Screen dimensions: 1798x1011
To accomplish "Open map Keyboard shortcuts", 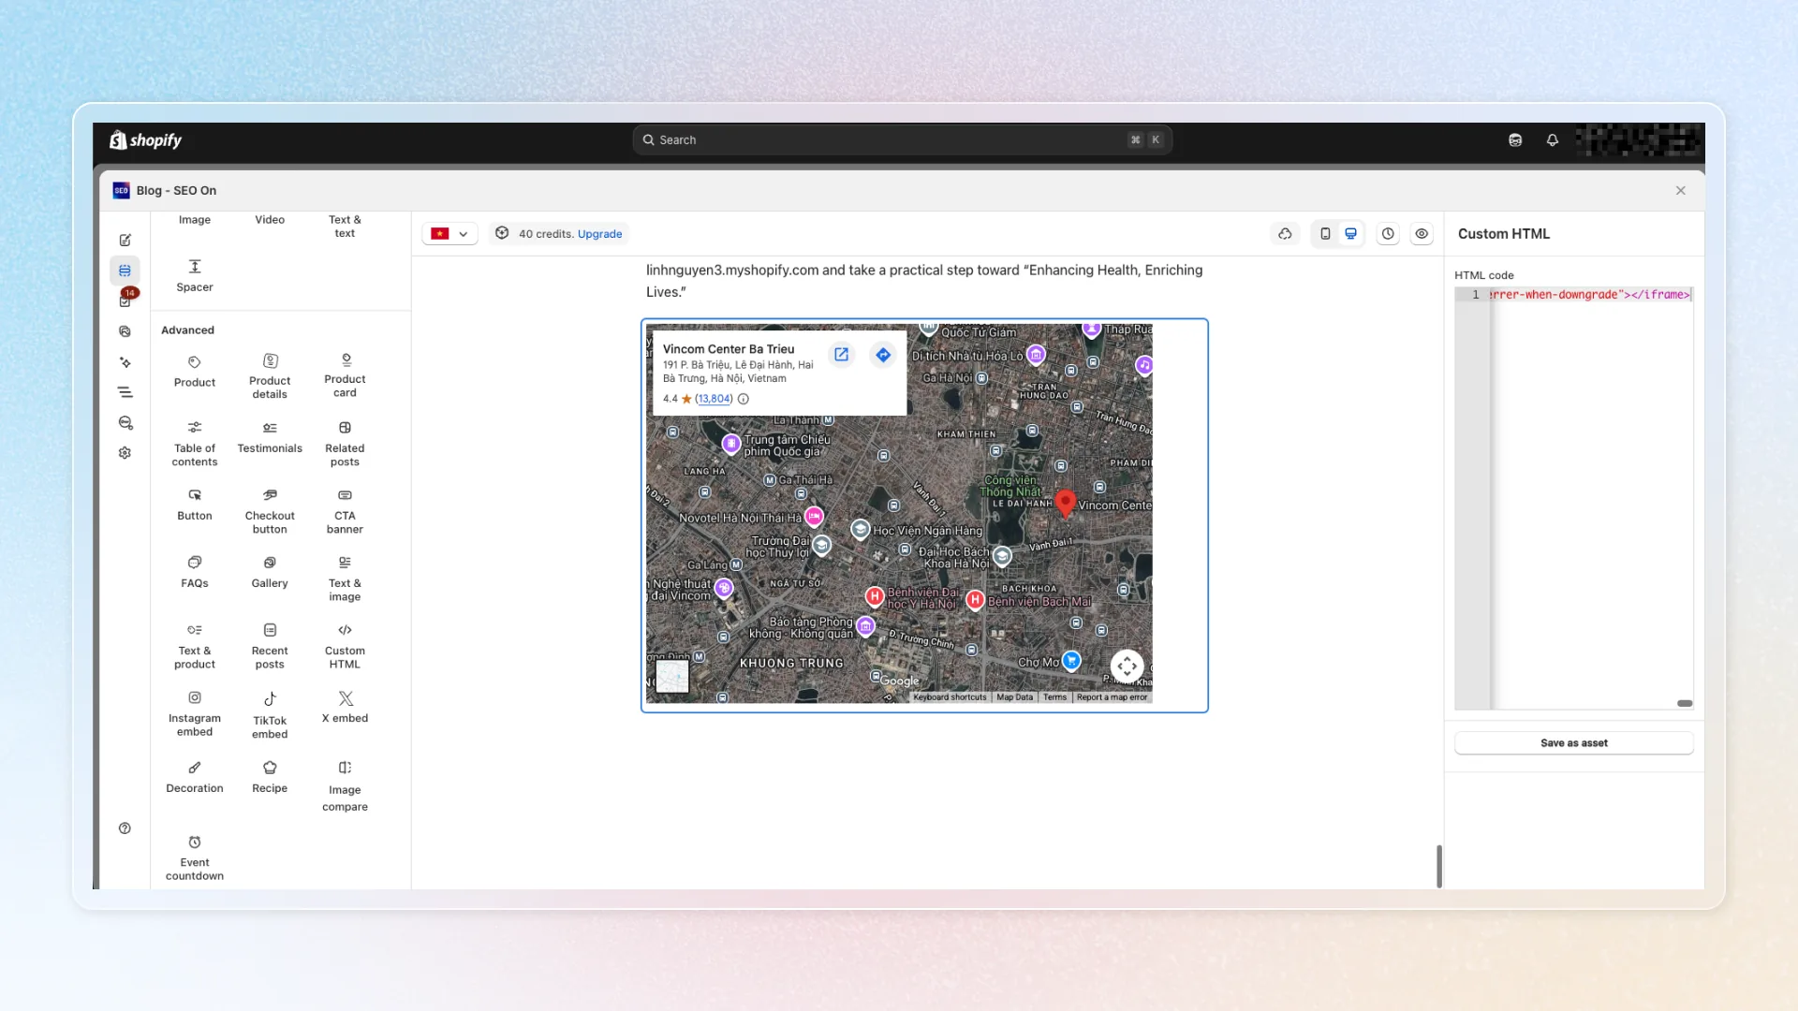I will click(950, 697).
